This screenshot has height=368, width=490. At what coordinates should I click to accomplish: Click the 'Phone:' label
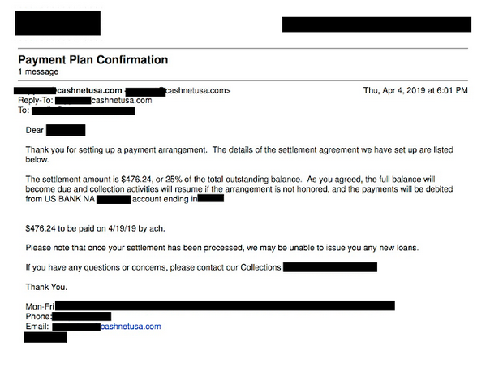[x=38, y=316]
